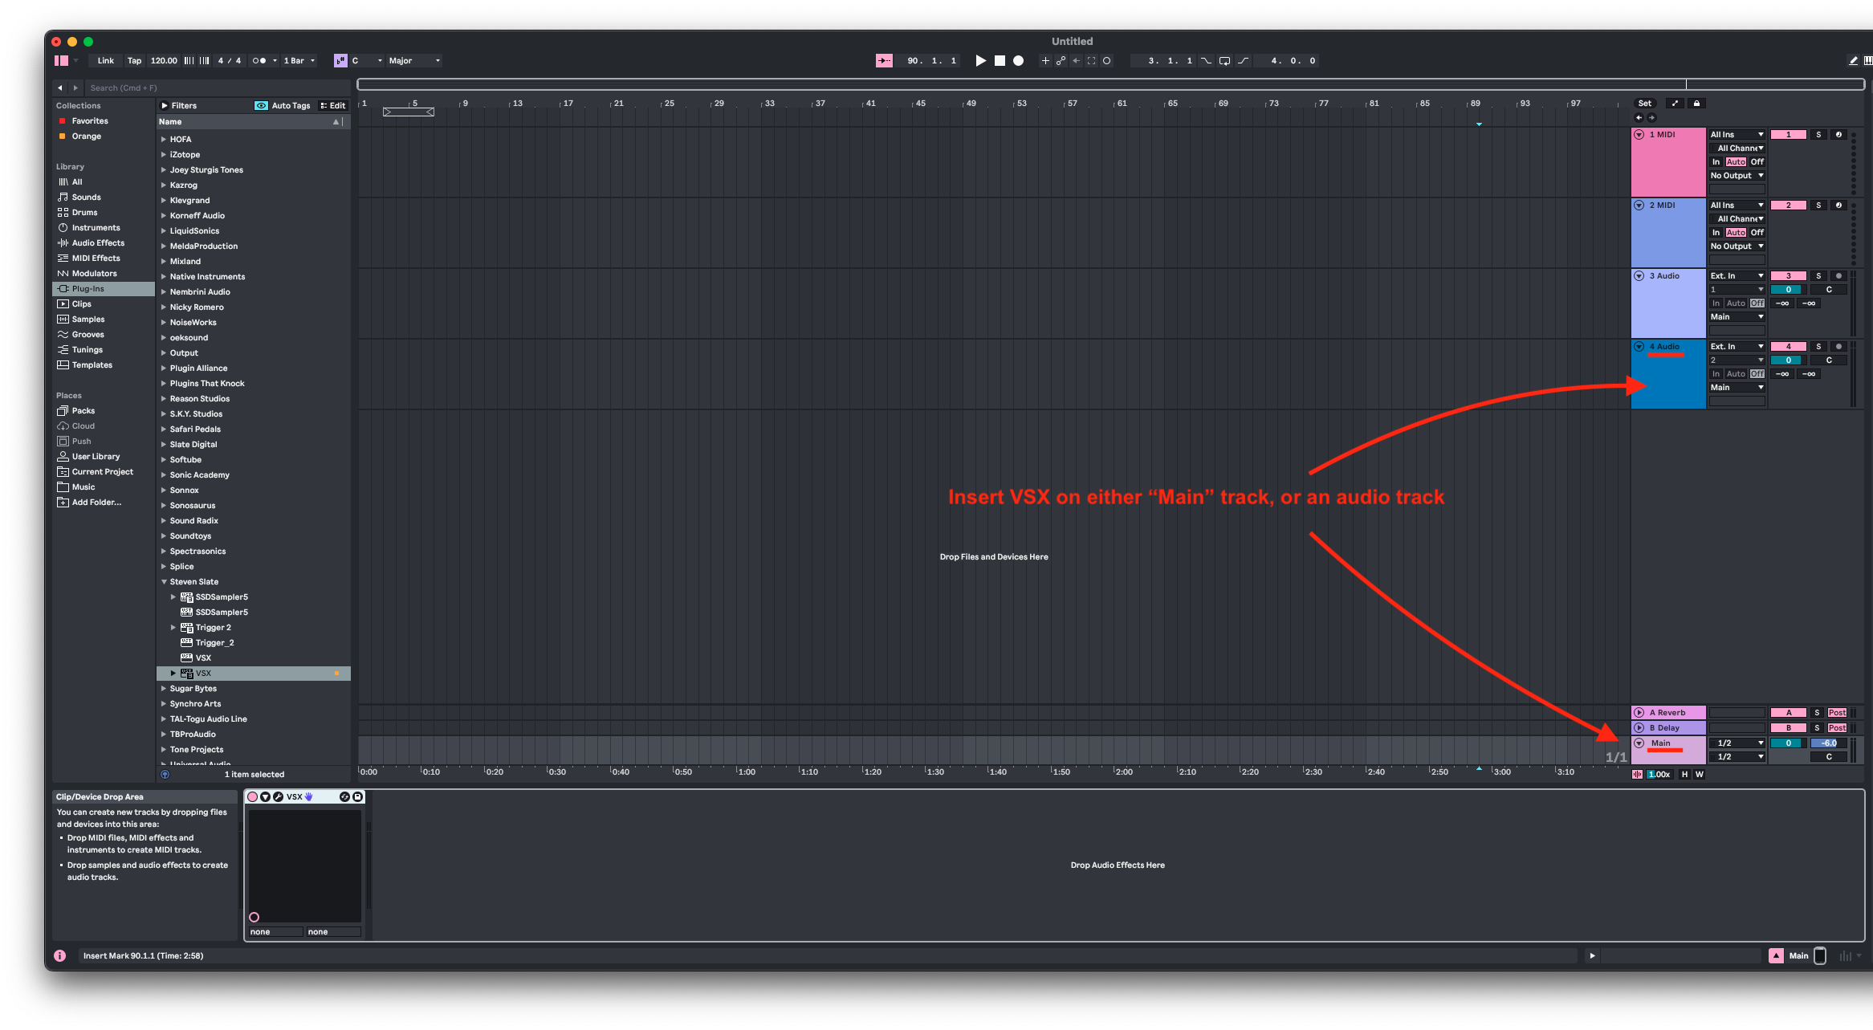Solo the B Delay return track

(1817, 728)
